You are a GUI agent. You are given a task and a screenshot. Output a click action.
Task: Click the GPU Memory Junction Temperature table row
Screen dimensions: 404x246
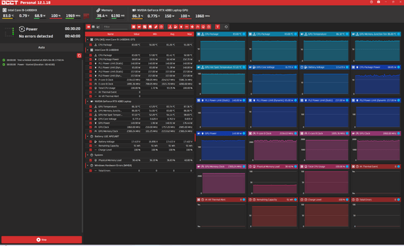click(x=140, y=110)
